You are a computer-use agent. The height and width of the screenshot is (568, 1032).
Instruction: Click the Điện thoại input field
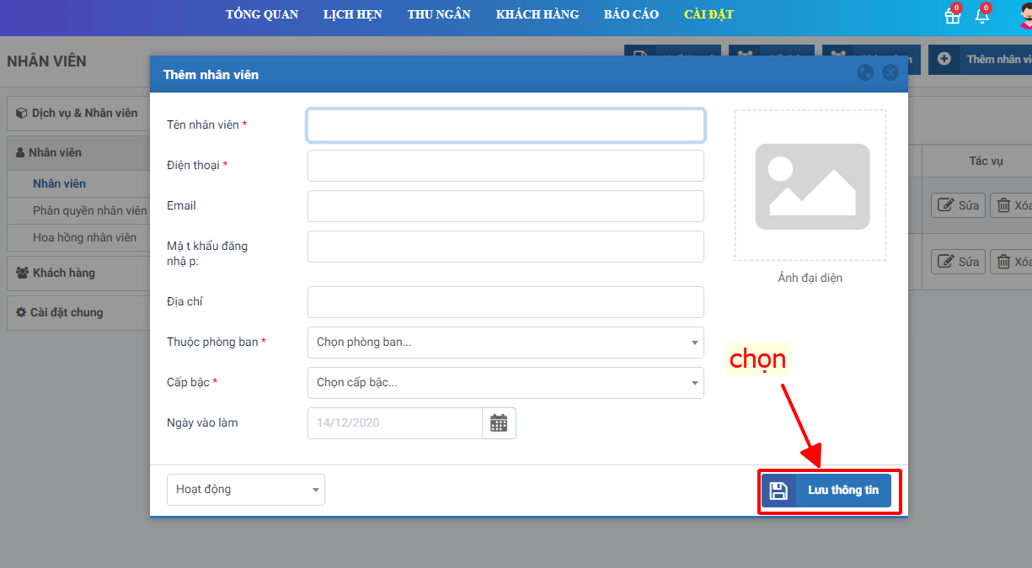tap(505, 166)
